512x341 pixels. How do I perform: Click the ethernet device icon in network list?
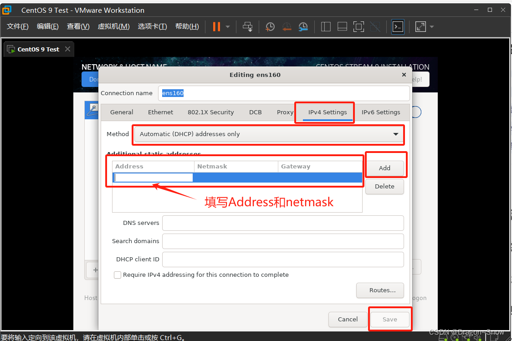(93, 110)
